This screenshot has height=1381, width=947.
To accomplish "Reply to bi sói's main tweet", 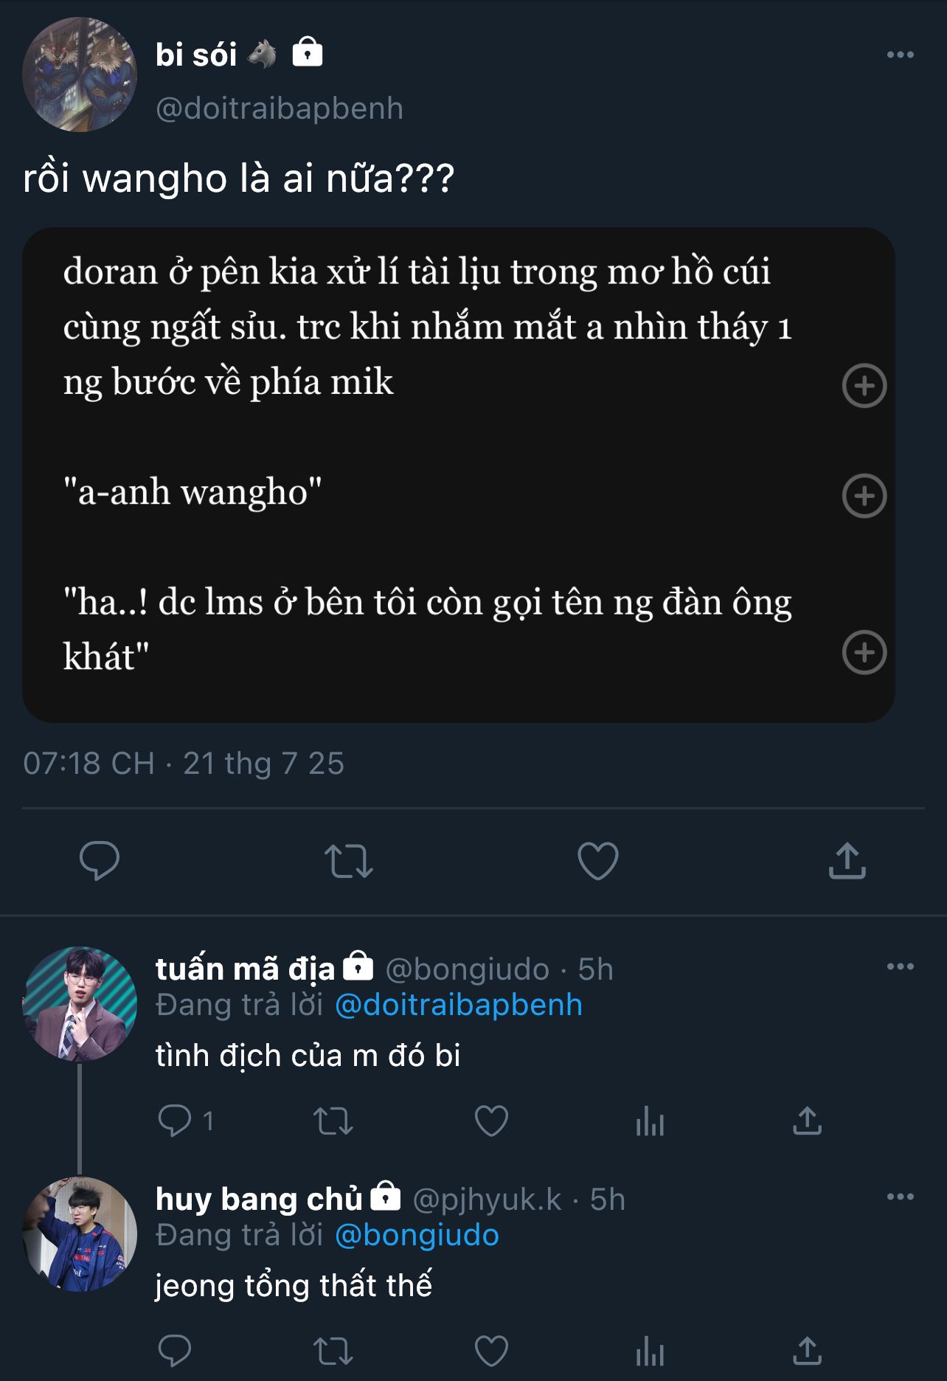I will pos(99,860).
